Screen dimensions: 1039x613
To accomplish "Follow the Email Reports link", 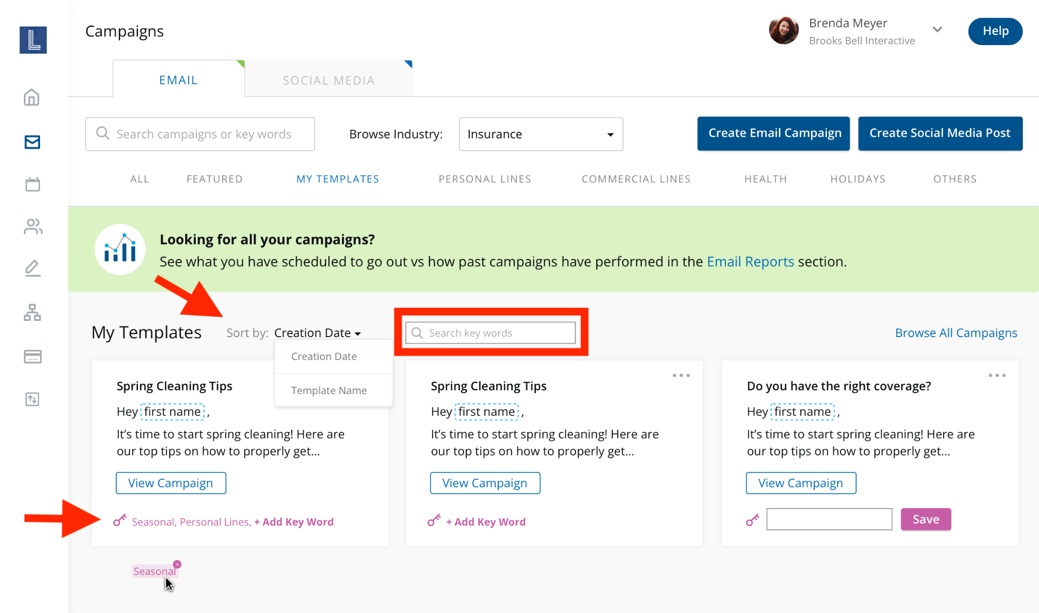I will point(750,262).
